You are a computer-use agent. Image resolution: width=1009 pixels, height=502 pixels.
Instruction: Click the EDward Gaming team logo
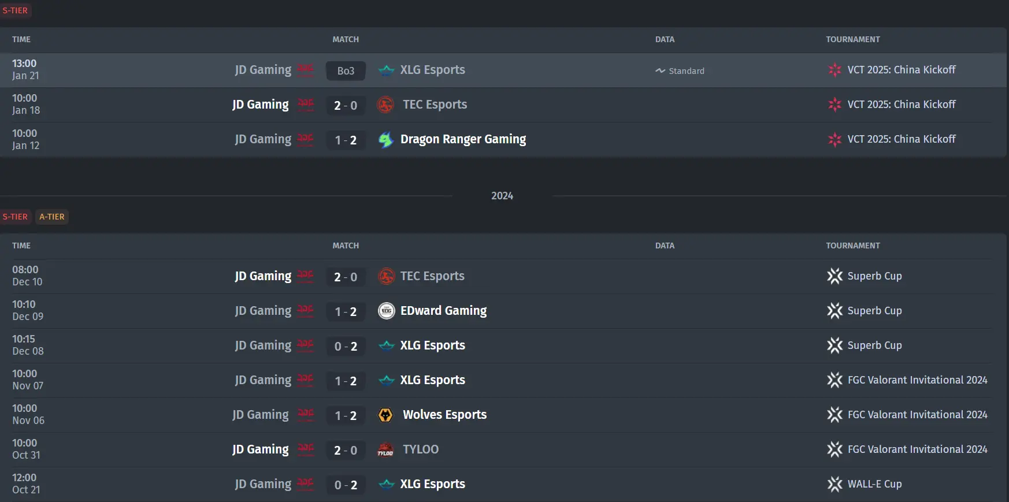coord(386,311)
